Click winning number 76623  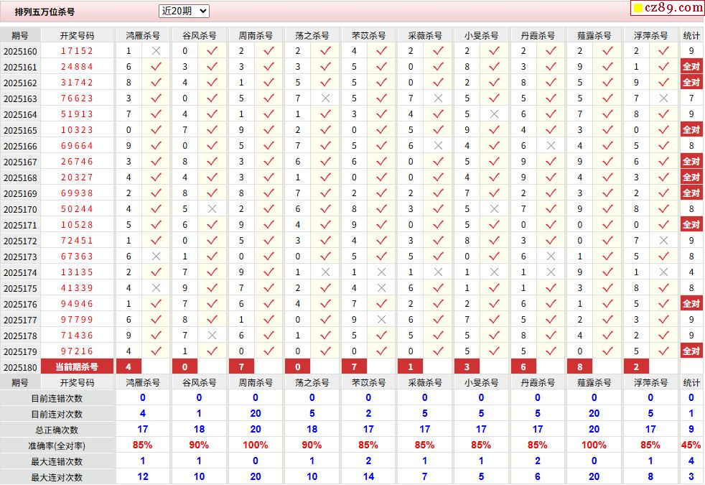[x=77, y=98]
